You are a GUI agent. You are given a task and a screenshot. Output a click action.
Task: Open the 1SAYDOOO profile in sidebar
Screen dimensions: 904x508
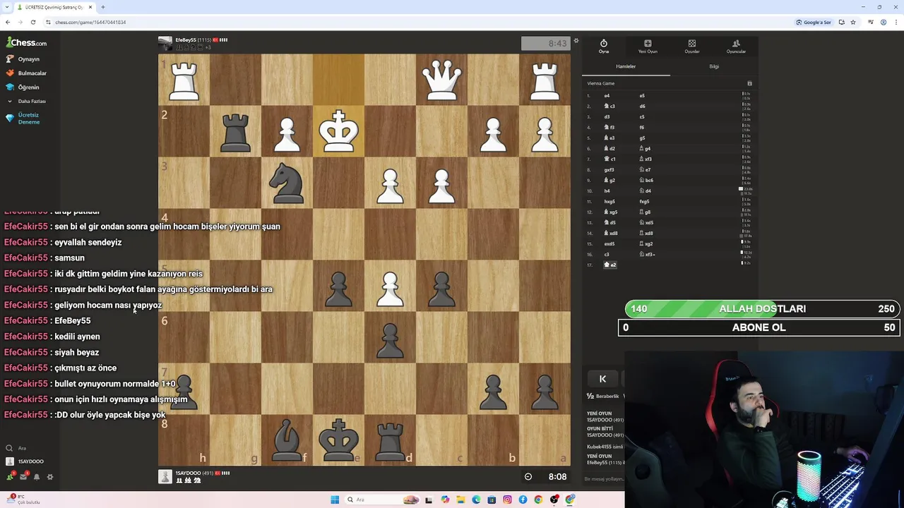point(25,461)
